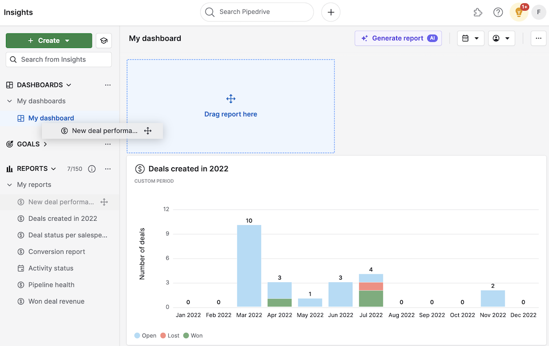
Task: Focus the Search from Insights field
Action: (x=59, y=59)
